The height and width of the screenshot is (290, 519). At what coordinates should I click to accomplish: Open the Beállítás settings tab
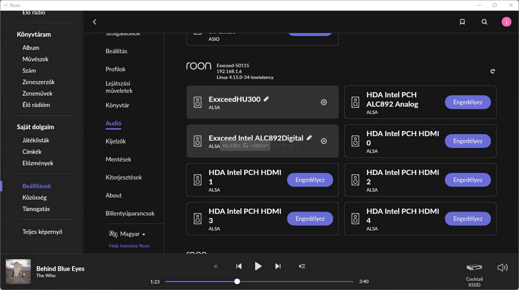(x=116, y=51)
